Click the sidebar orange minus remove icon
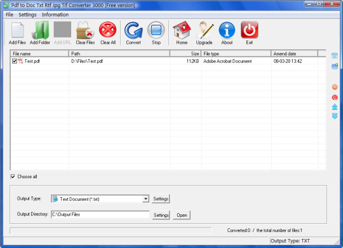 [335, 87]
